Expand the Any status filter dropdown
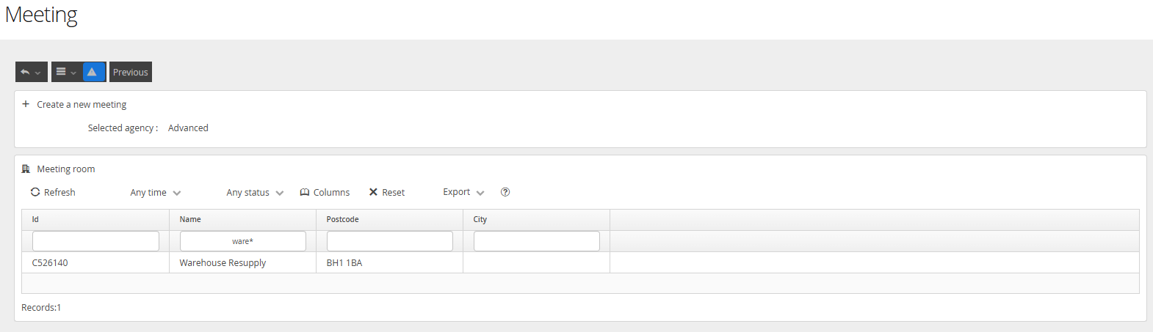Image resolution: width=1153 pixels, height=332 pixels. point(254,193)
